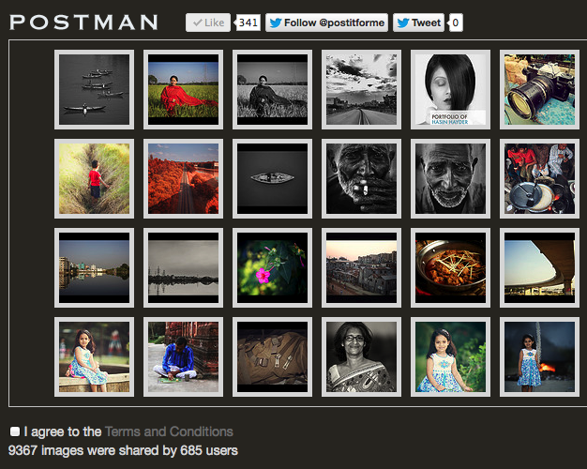Viewport: 587px width, 469px height.
Task: Check the agree to Terms checkbox
Action: point(15,431)
